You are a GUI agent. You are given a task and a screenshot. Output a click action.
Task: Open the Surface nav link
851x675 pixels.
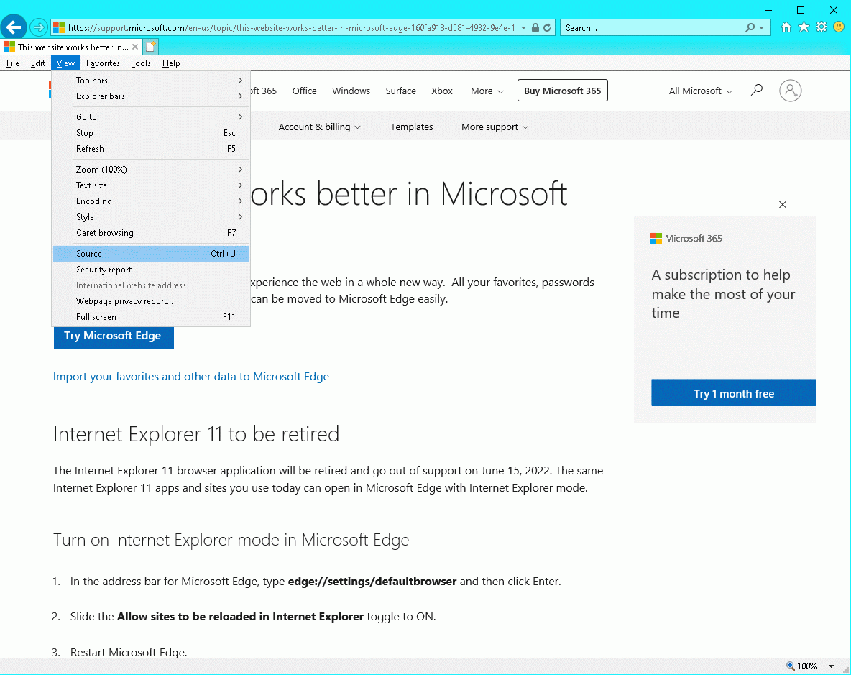(x=400, y=91)
